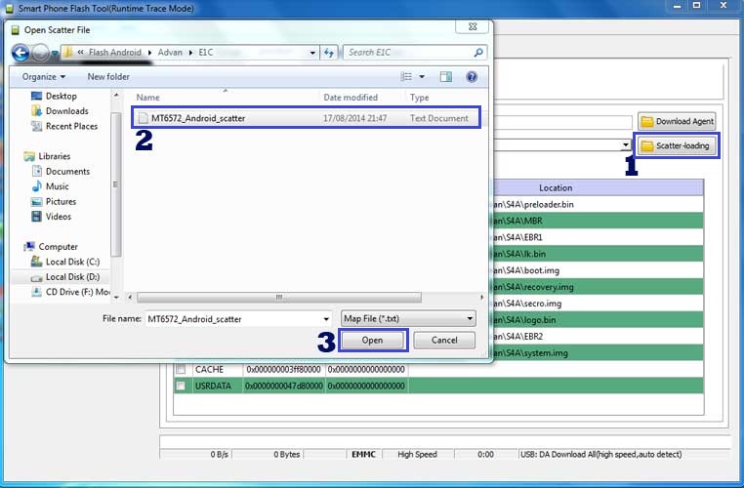Viewport: 744px width, 488px height.
Task: Select the system.img location row
Action: [x=598, y=353]
